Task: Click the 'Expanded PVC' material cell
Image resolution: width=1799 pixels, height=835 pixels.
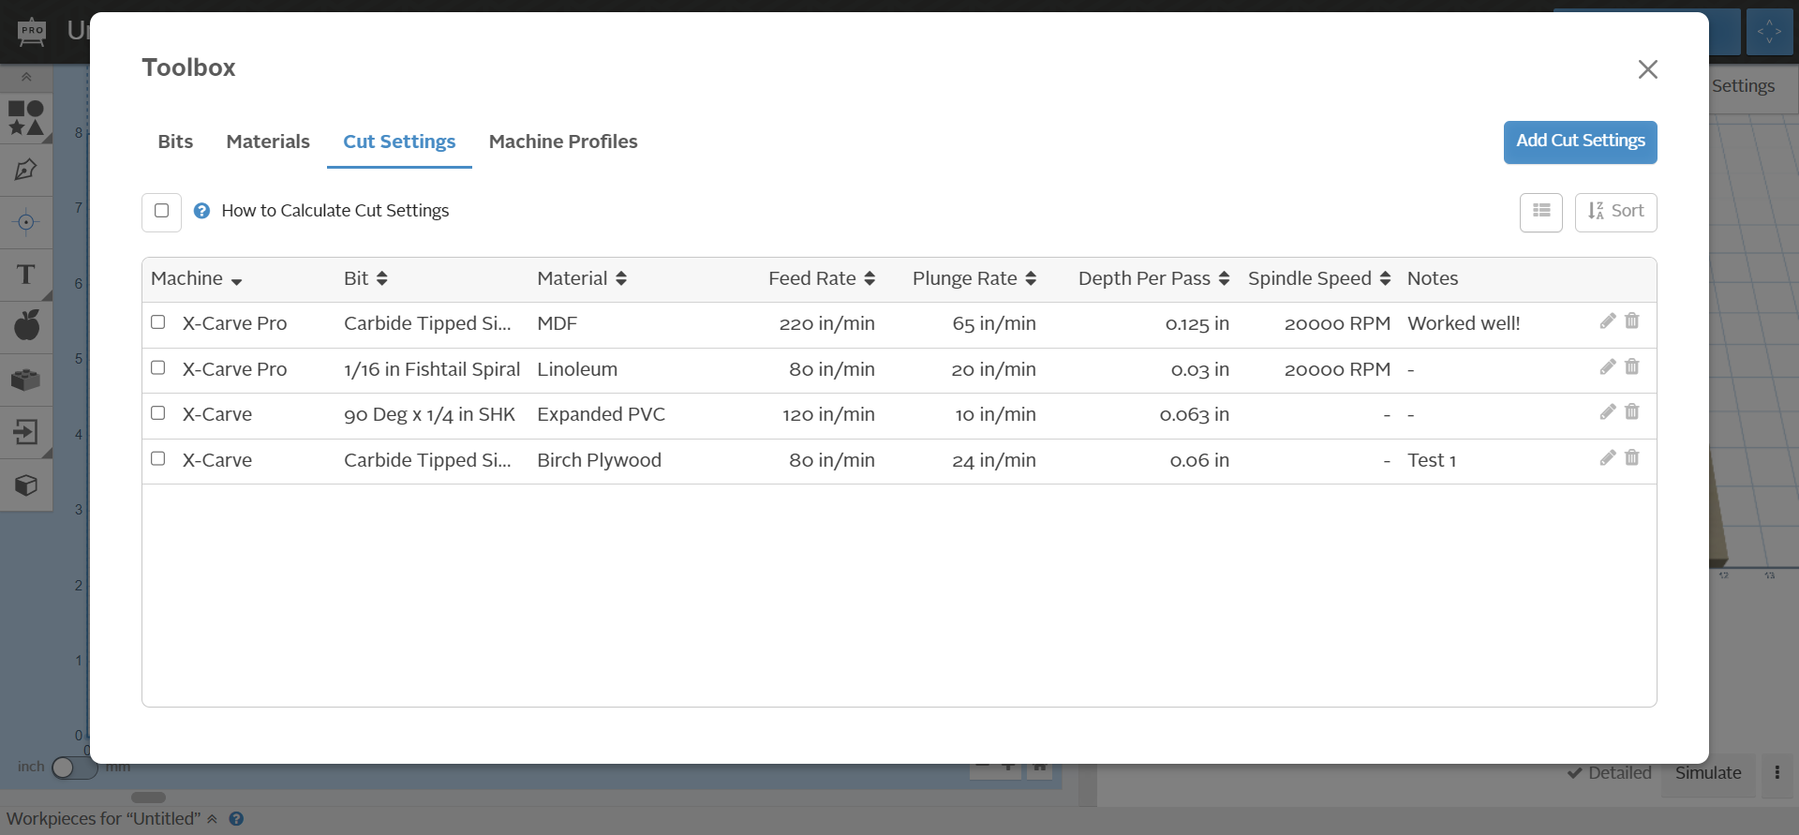Action: point(601,414)
